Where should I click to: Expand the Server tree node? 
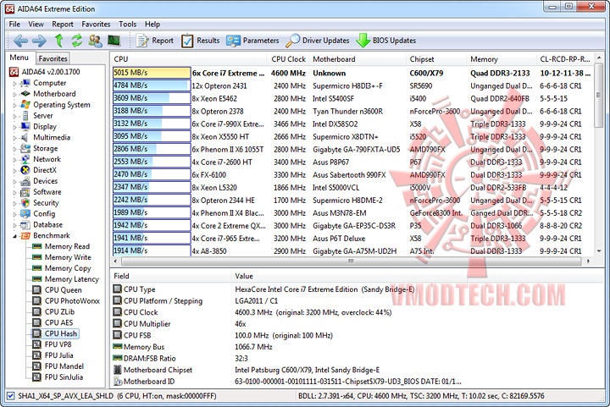pos(14,116)
